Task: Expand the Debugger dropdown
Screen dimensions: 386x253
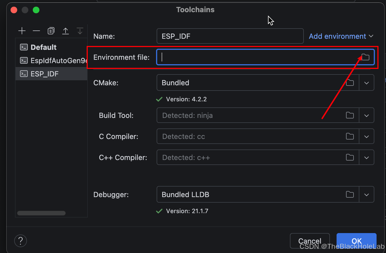Action: click(x=367, y=195)
